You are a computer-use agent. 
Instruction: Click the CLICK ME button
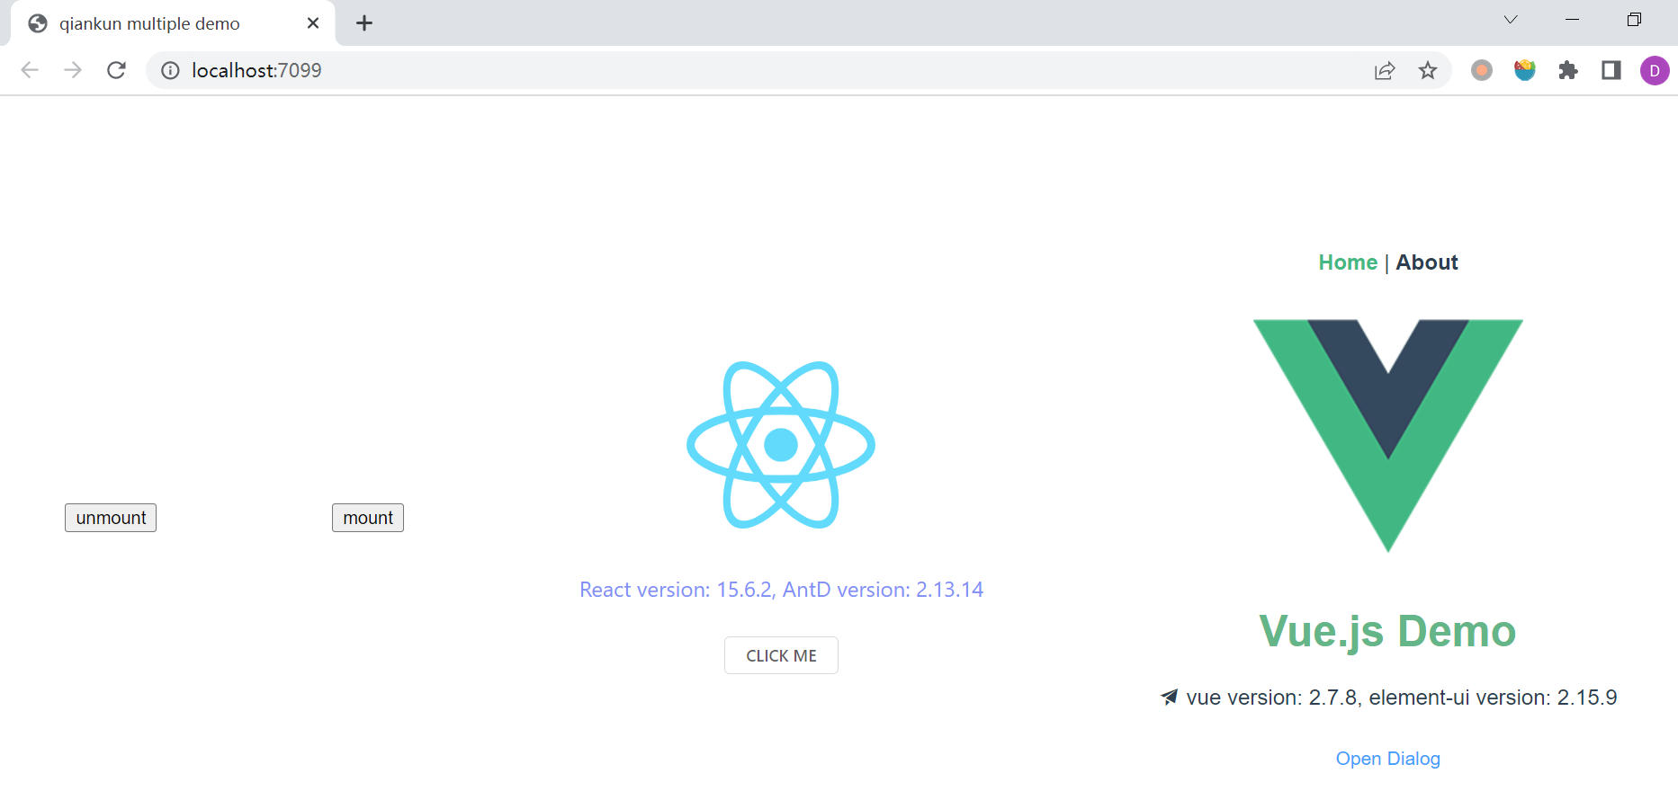[781, 655]
